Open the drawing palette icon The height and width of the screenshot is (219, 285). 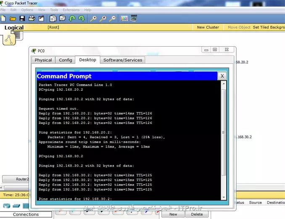[x=124, y=18]
